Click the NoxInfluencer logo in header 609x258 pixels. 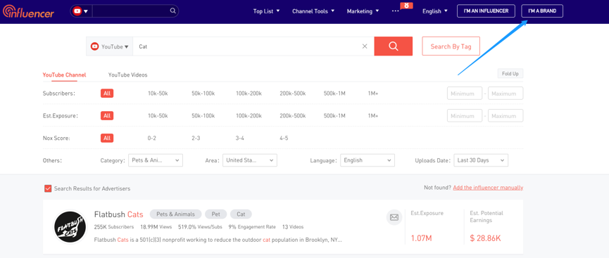point(28,11)
